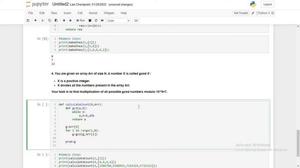Click the pencil edit-mode indicator icon

tap(253, 13)
